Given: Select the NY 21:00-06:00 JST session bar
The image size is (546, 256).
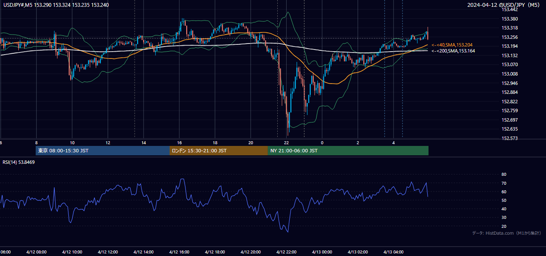Looking at the screenshot, I should 348,151.
